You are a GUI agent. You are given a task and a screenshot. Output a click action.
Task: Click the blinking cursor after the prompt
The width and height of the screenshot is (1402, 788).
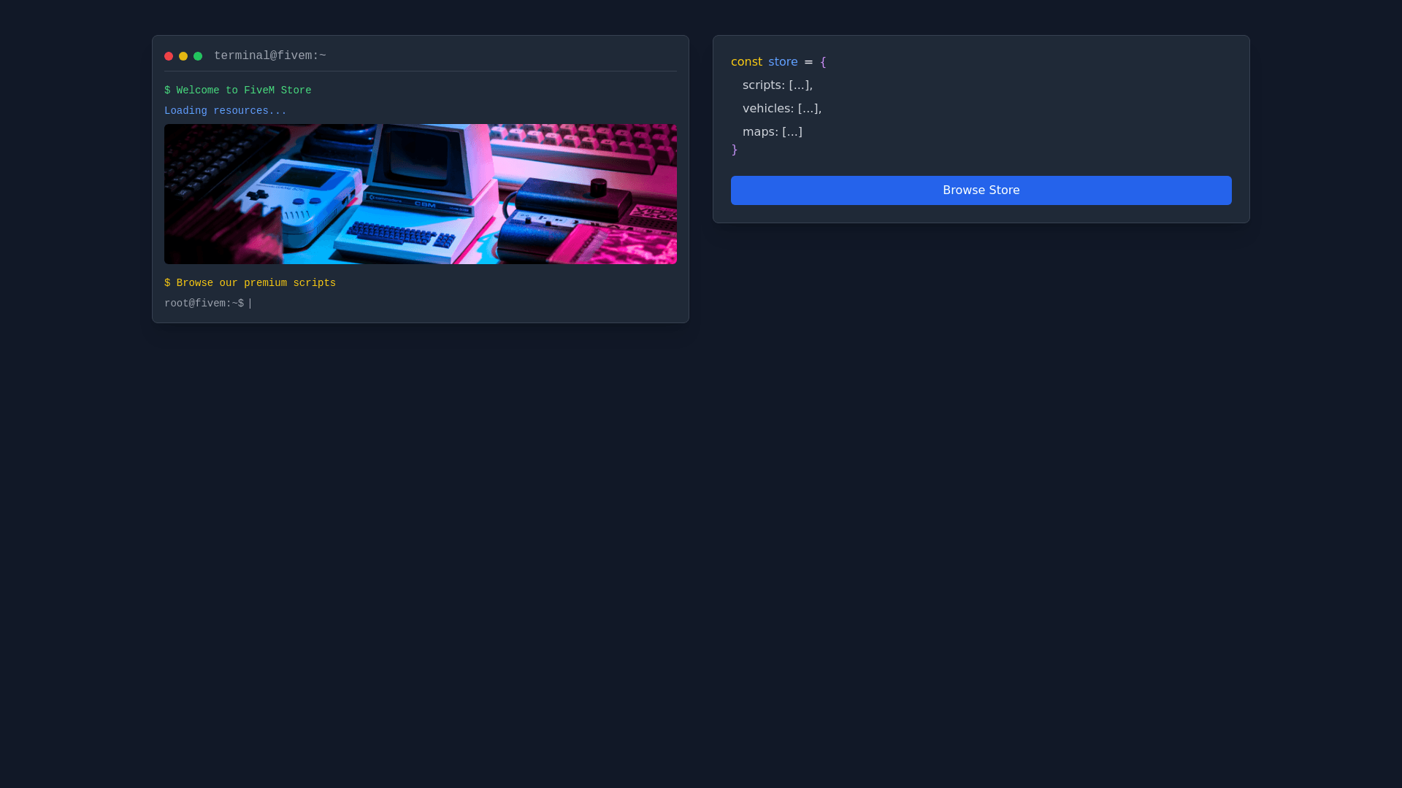point(250,304)
